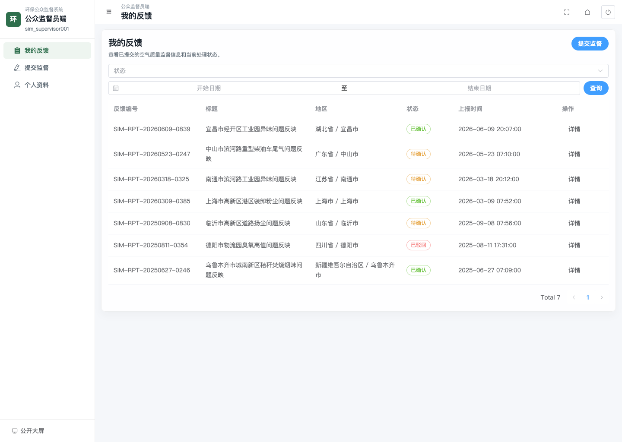Image resolution: width=622 pixels, height=442 pixels.
Task: Click title 上海市高新区港区装卸粉尘问题反映
Action: 254,201
